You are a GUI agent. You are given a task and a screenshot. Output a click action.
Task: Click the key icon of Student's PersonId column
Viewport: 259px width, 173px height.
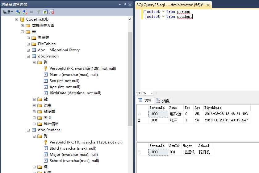coord(46,142)
